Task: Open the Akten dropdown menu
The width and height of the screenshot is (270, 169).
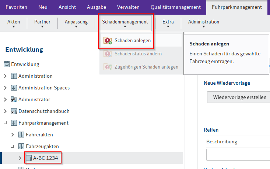Action: [x=14, y=23]
